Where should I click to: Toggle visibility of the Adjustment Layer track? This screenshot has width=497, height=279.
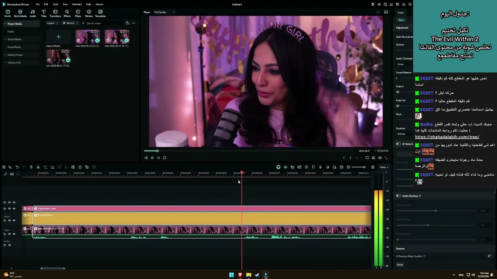(14, 208)
